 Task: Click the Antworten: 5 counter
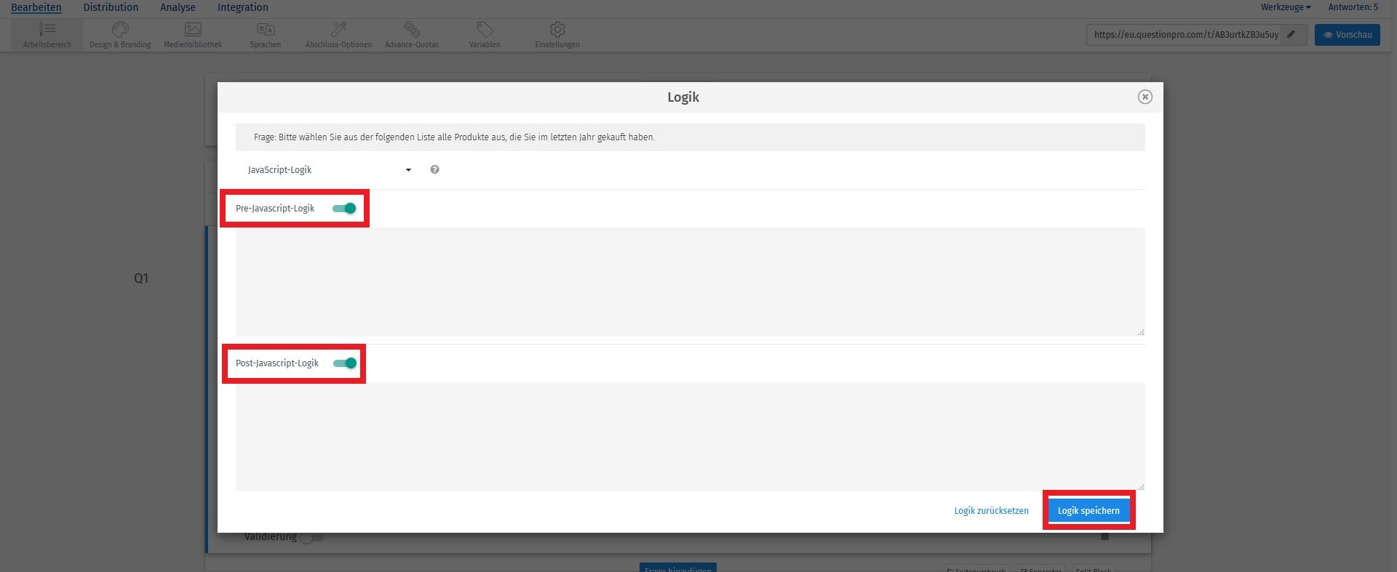[x=1353, y=7]
